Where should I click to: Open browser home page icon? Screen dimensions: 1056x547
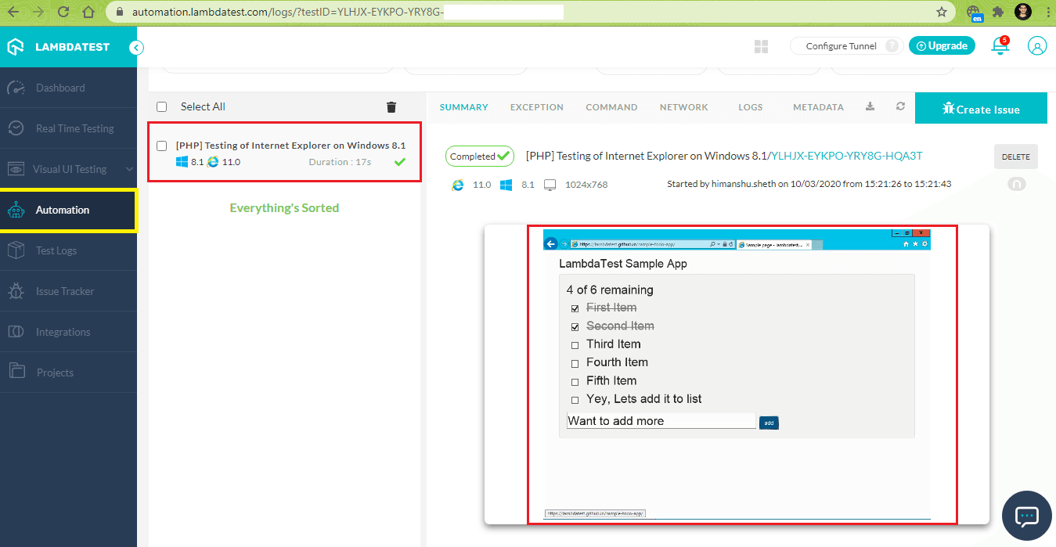click(x=88, y=13)
